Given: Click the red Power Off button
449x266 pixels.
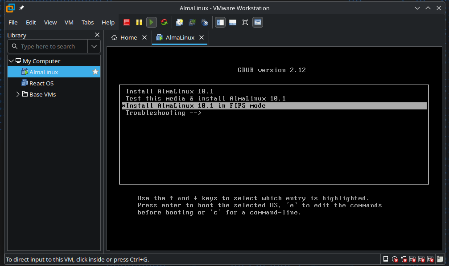Looking at the screenshot, I should 127,22.
